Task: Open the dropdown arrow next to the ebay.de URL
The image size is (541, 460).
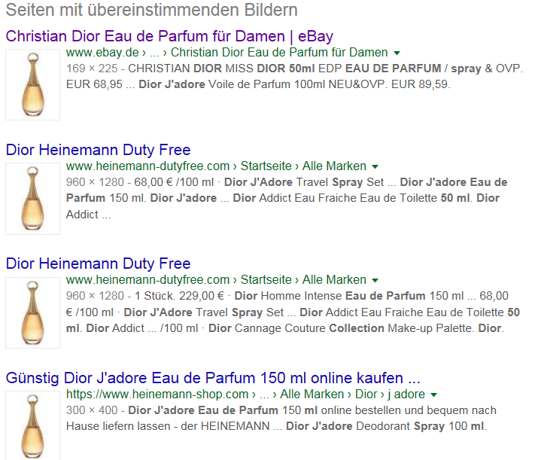Action: (397, 53)
